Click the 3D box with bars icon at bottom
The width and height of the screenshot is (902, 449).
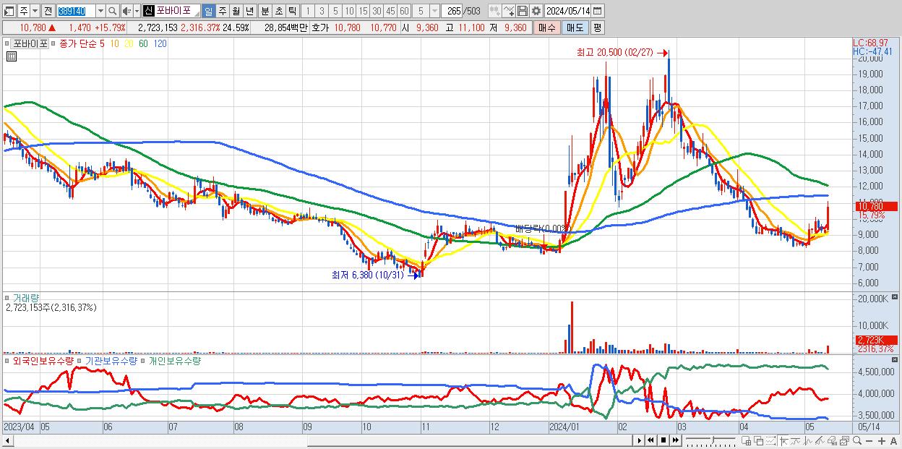832,440
